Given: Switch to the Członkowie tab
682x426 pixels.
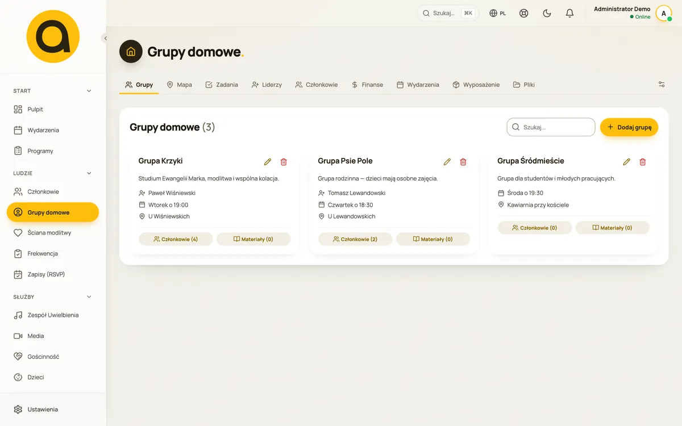Looking at the screenshot, I should coord(317,85).
